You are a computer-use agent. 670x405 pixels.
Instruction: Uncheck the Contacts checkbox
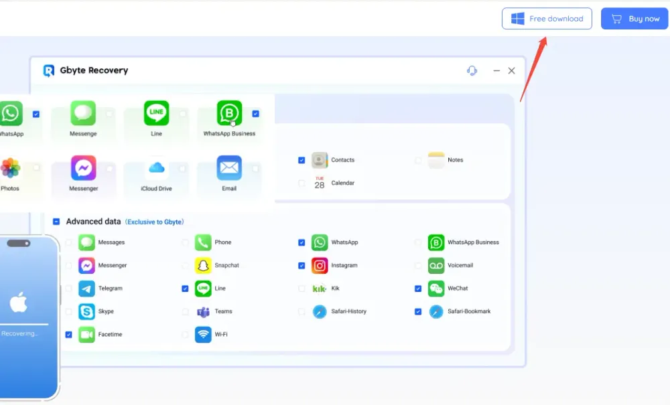[301, 160]
